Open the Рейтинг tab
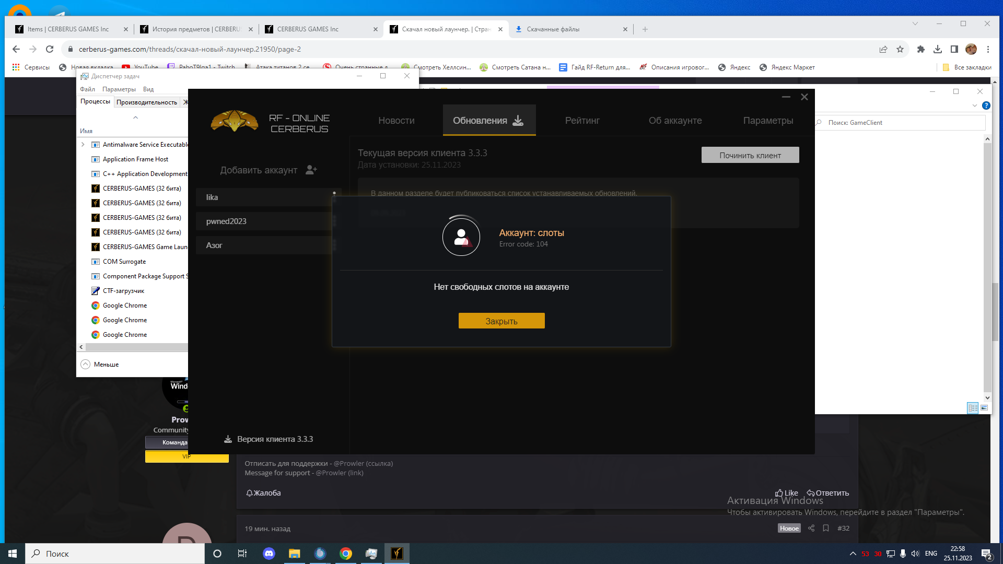 (582, 121)
